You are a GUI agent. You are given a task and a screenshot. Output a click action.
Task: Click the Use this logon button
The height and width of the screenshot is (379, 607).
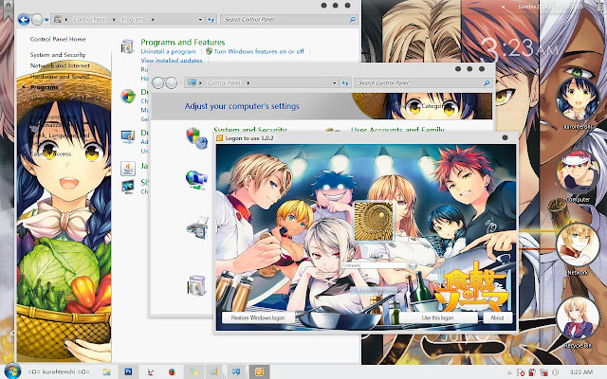click(x=438, y=317)
